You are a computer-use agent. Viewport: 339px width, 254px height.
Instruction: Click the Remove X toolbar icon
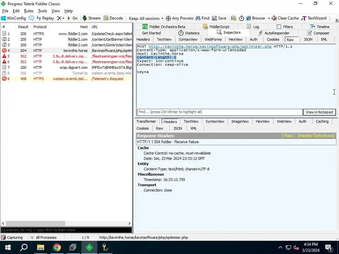pos(59,18)
